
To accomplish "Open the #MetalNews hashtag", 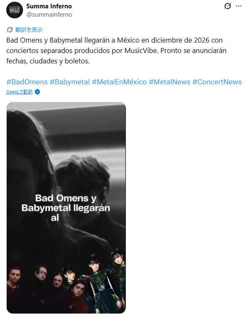I will 170,82.
